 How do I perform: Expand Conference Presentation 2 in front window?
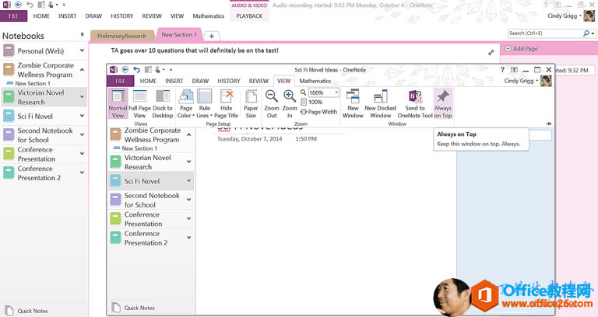click(x=188, y=237)
